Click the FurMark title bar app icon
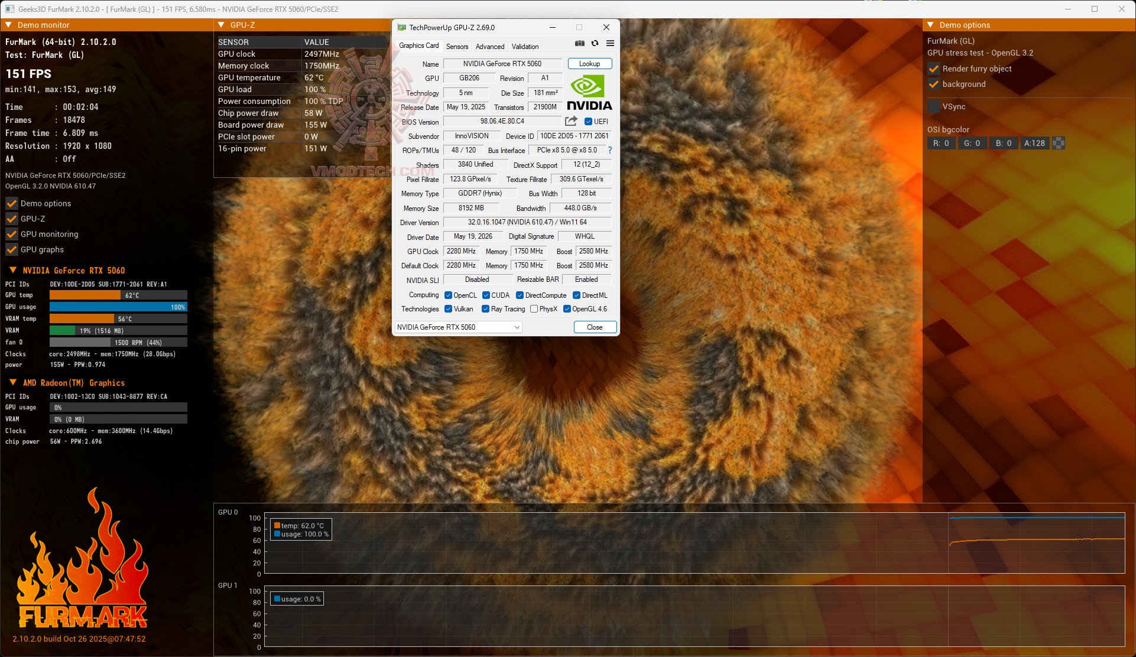Viewport: 1136px width, 657px height. tap(9, 9)
